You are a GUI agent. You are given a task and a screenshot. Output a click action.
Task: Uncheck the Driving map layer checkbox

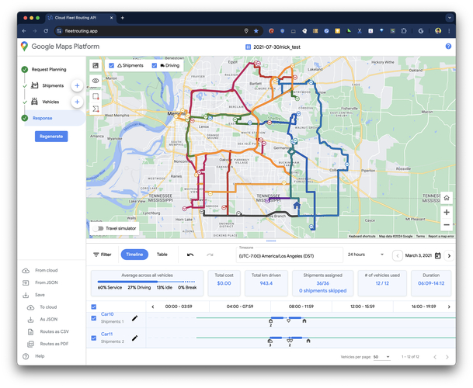(154, 65)
